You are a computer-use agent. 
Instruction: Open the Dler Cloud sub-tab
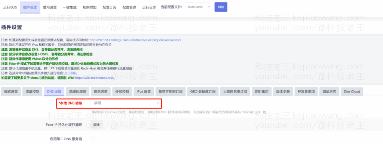pyautogui.click(x=352, y=92)
